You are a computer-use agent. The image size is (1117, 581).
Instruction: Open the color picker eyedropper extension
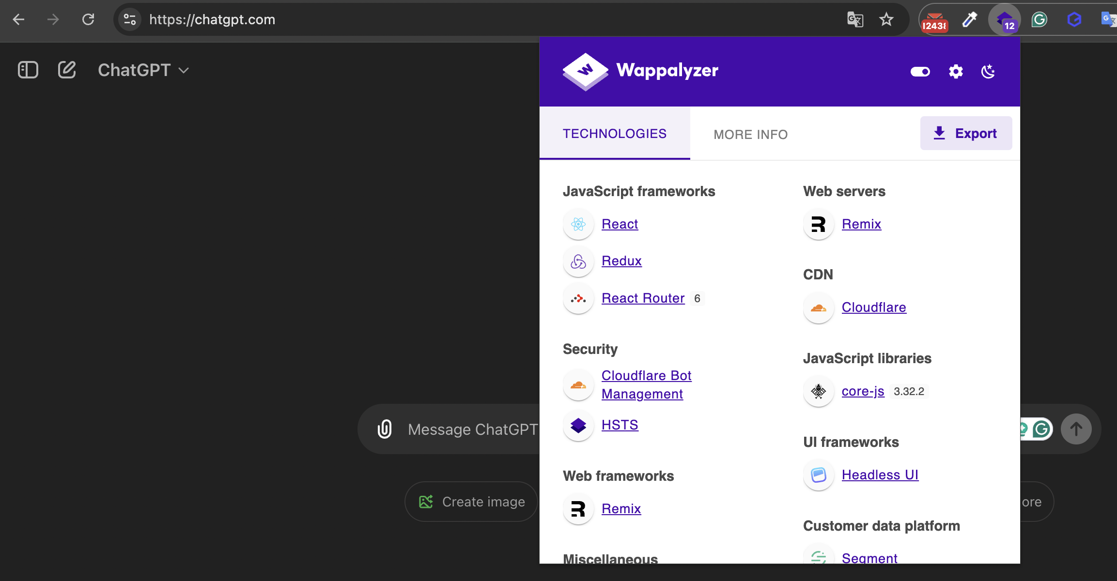coord(970,20)
